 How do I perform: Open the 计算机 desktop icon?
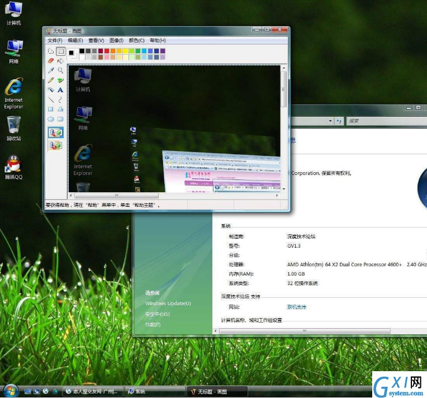coord(13,13)
